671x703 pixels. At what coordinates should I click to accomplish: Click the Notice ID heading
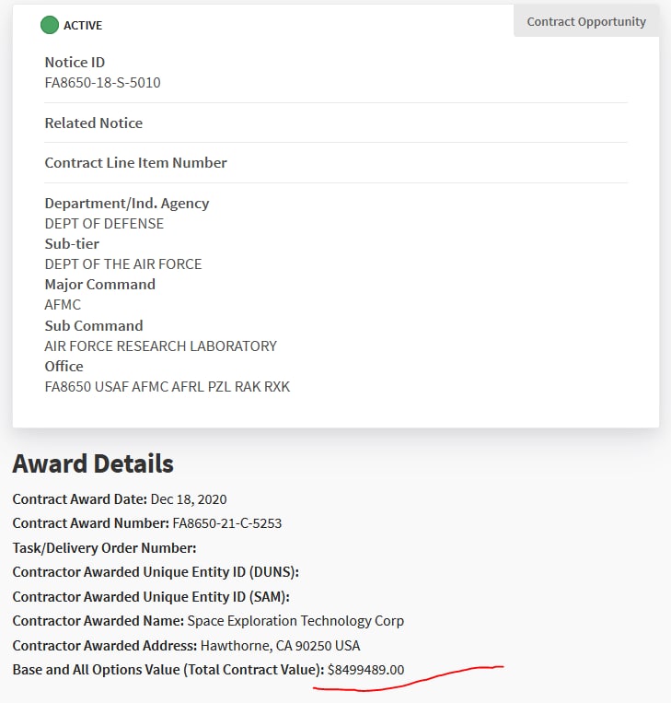[x=75, y=63]
